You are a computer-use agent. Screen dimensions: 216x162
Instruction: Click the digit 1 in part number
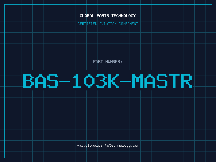click(76, 81)
